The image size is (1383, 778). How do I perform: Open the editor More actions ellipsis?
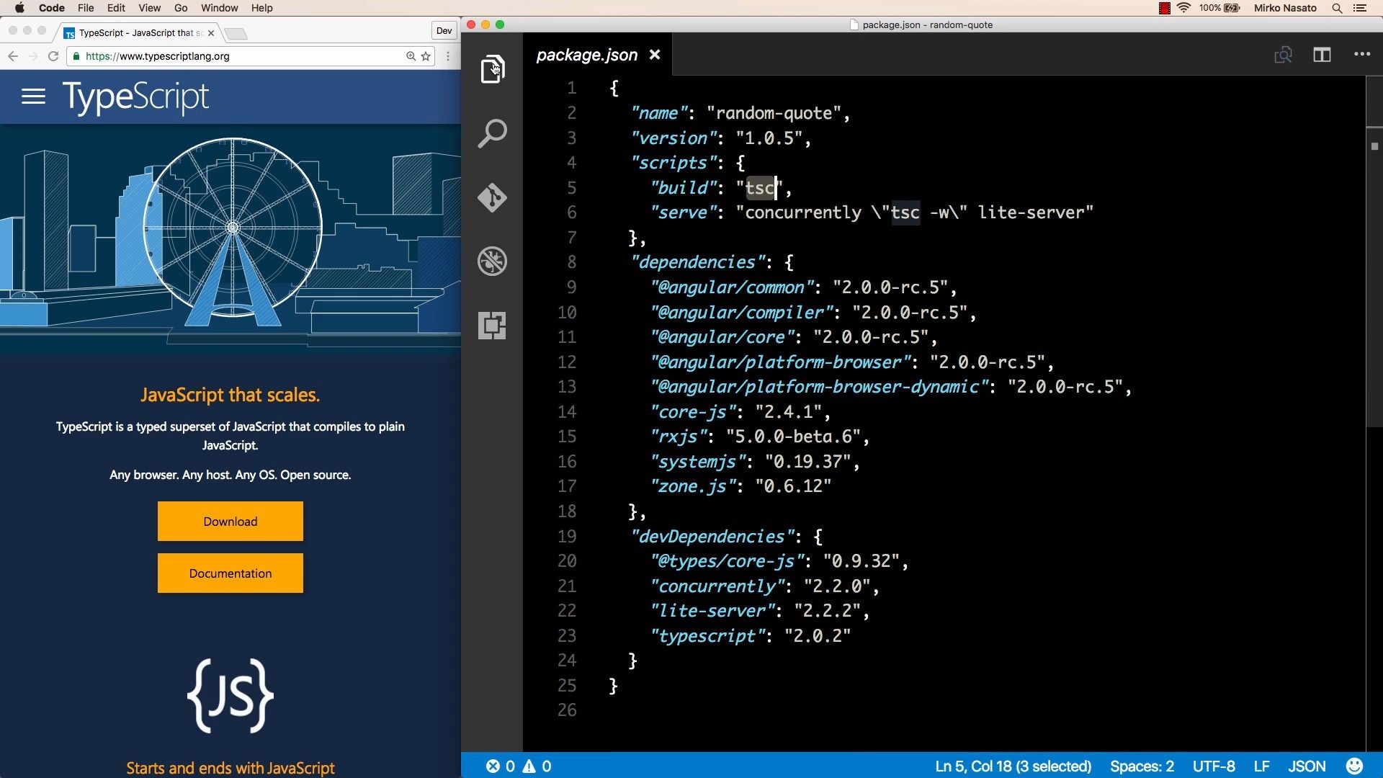point(1362,54)
